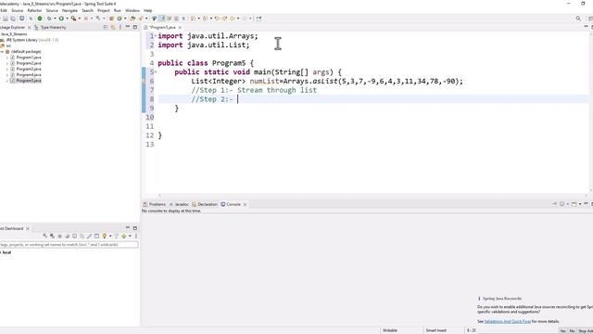Click Smart Insert status bar entry
Image resolution: width=593 pixels, height=334 pixels.
[x=436, y=330]
